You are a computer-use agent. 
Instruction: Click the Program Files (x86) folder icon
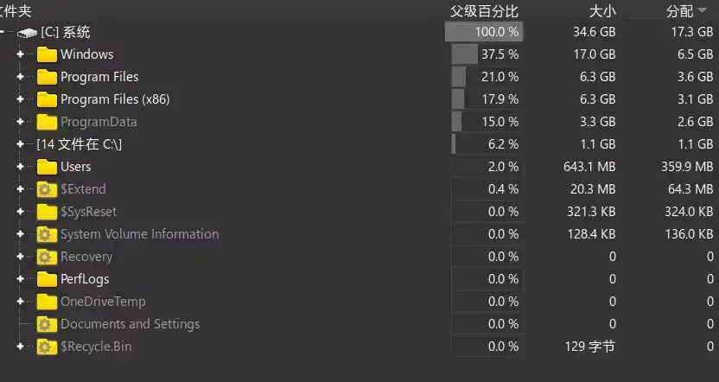47,99
